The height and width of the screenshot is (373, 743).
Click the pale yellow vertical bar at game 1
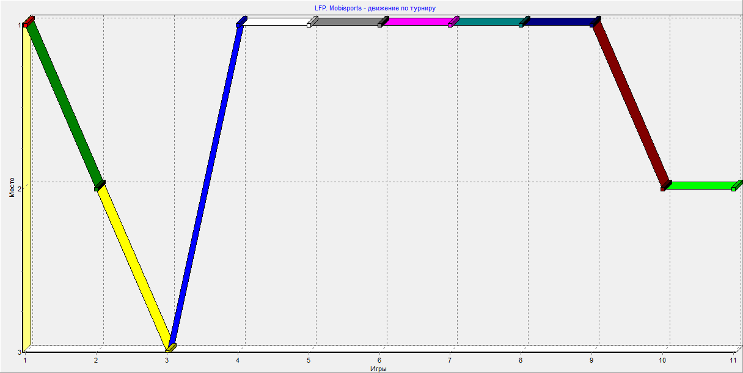click(x=26, y=183)
